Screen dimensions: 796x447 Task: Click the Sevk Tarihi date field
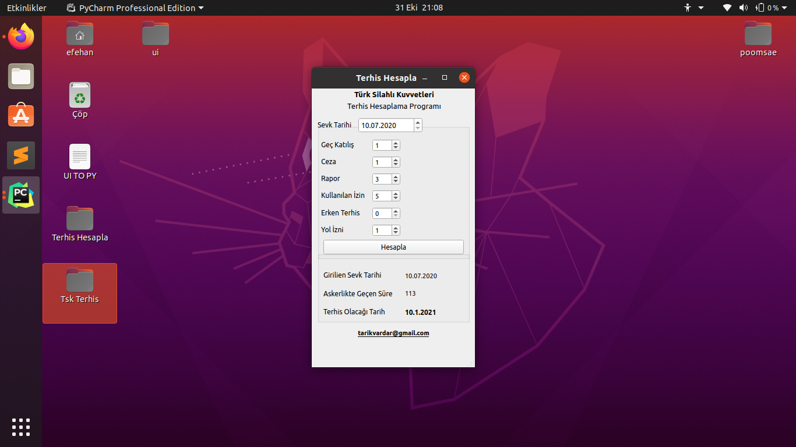click(x=386, y=125)
